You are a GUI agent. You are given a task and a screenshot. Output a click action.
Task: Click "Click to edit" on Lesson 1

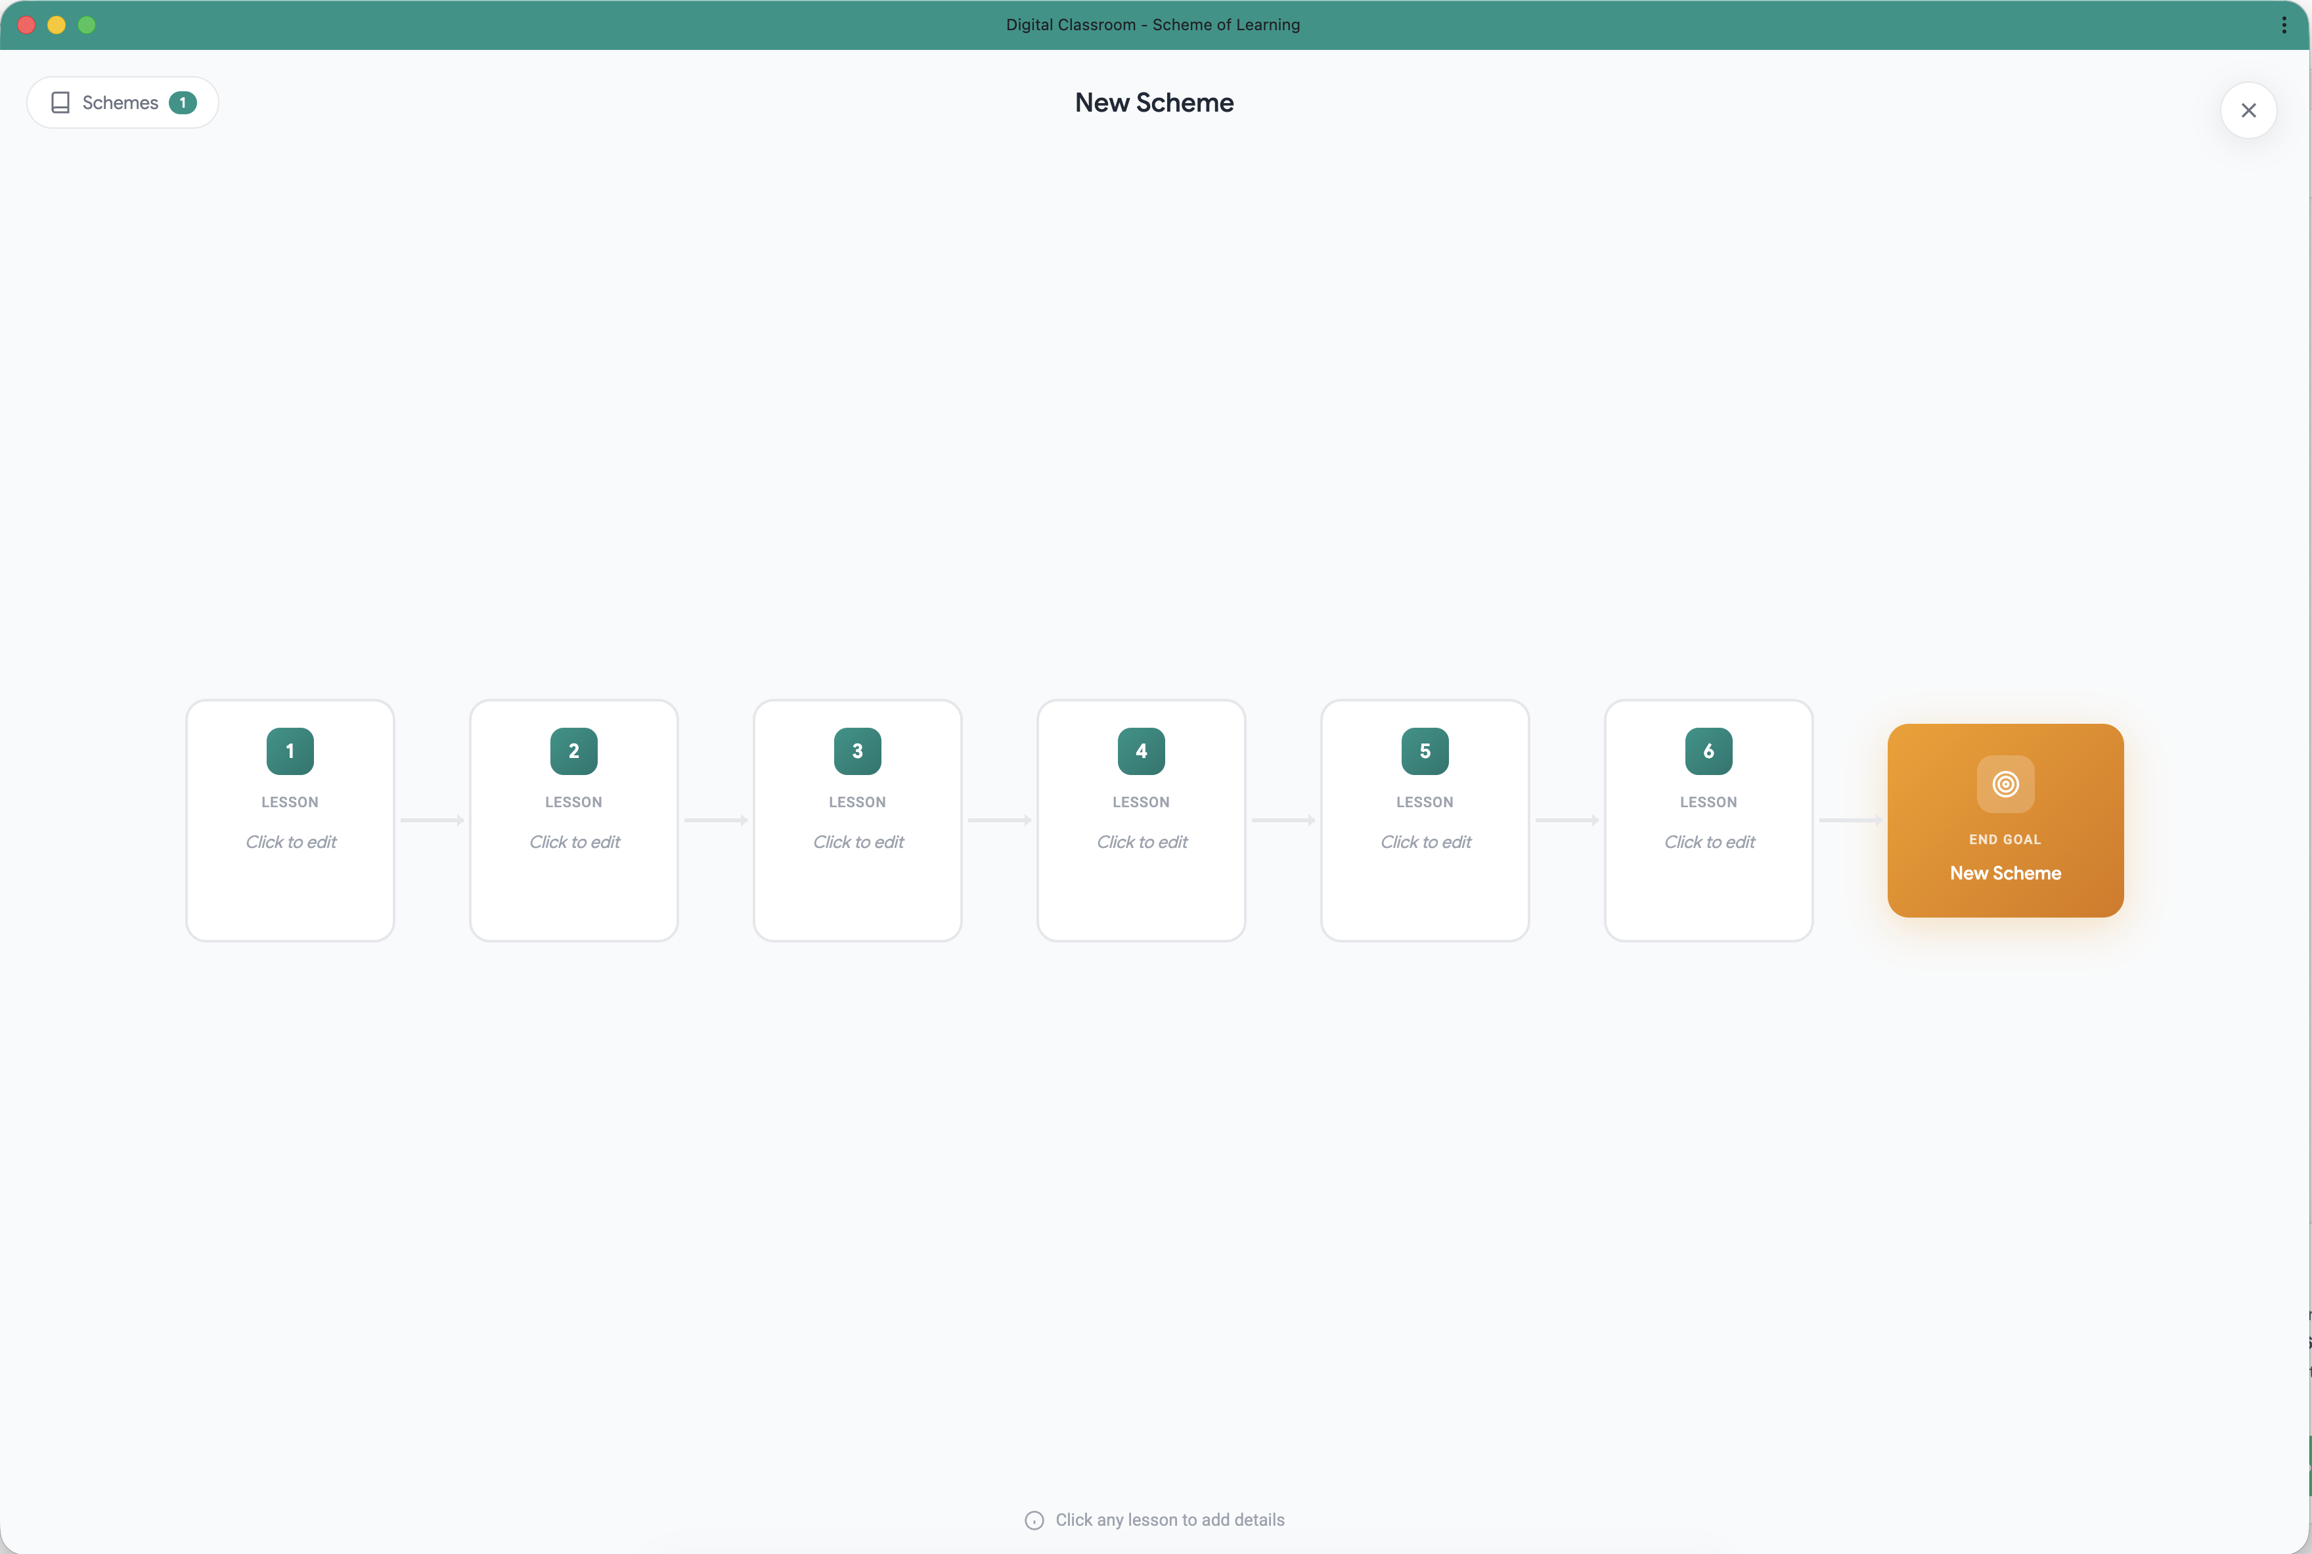[x=290, y=841]
